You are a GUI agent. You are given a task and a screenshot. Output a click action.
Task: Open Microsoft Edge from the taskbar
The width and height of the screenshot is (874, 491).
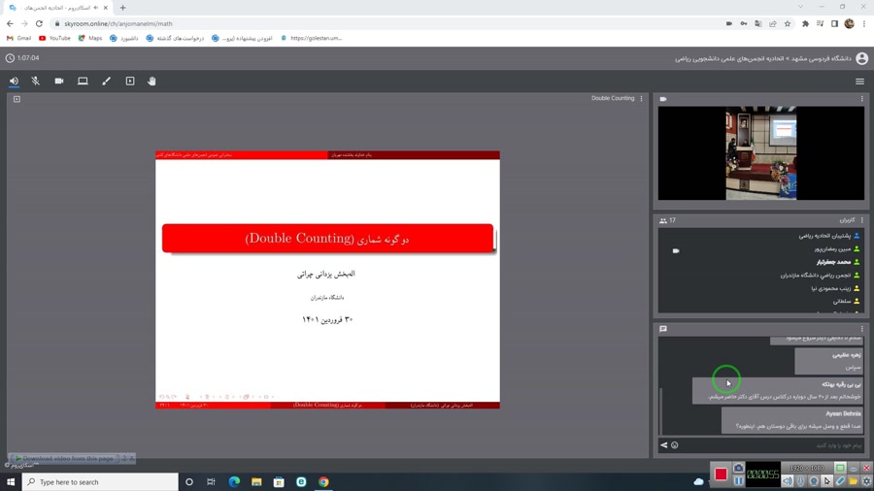pyautogui.click(x=234, y=482)
